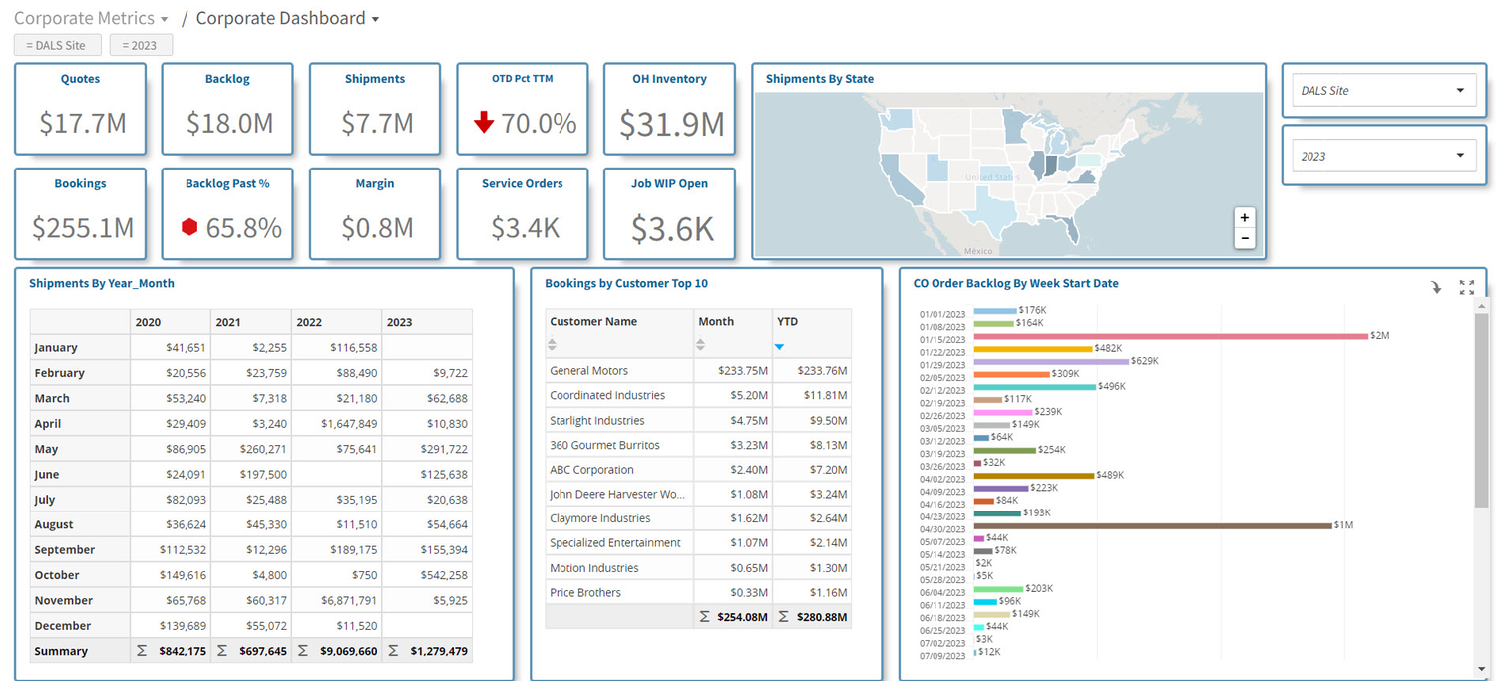Zoom out on the Shipments By State map

pos(1244,238)
